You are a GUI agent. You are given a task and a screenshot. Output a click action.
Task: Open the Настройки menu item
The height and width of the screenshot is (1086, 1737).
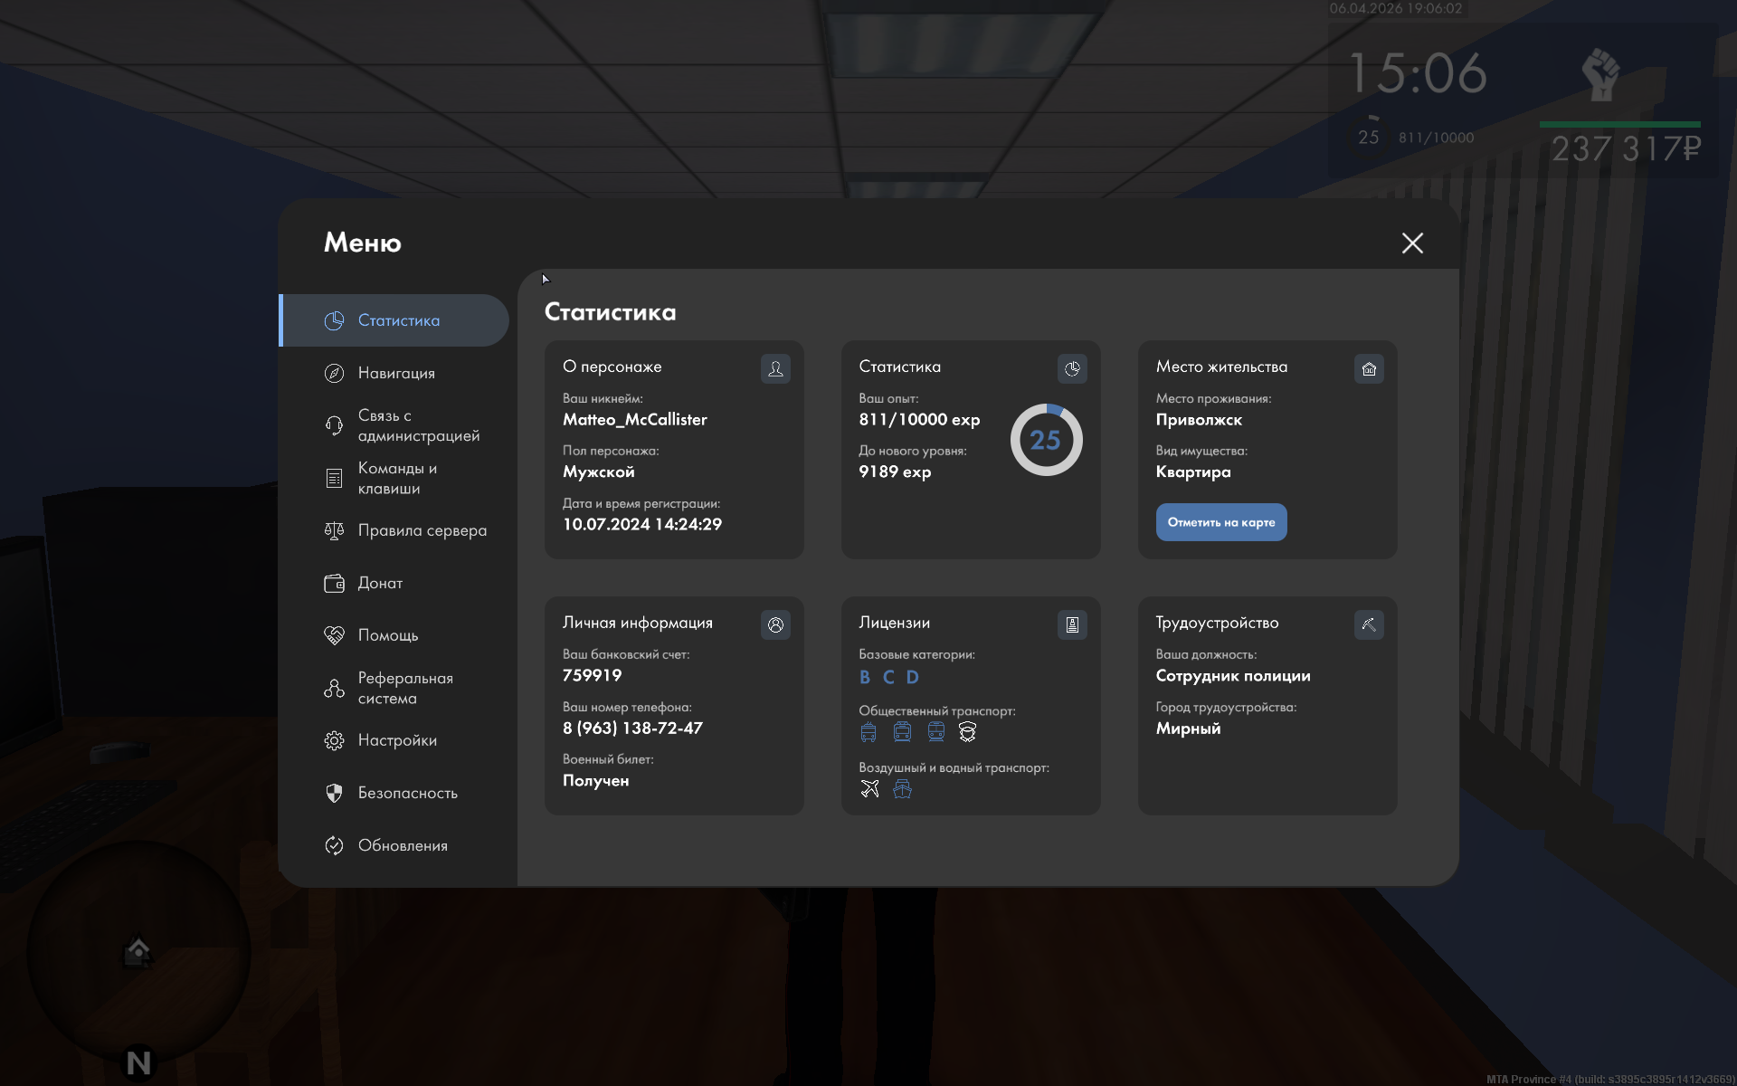(x=396, y=740)
